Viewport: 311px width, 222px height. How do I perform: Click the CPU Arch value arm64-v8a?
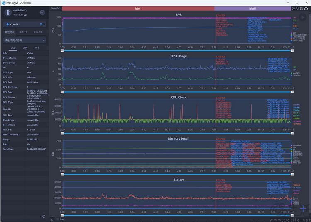pos(32,82)
